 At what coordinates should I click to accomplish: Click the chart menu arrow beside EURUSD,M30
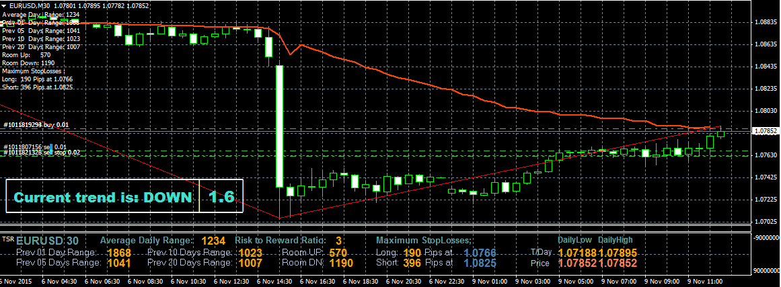4,5
